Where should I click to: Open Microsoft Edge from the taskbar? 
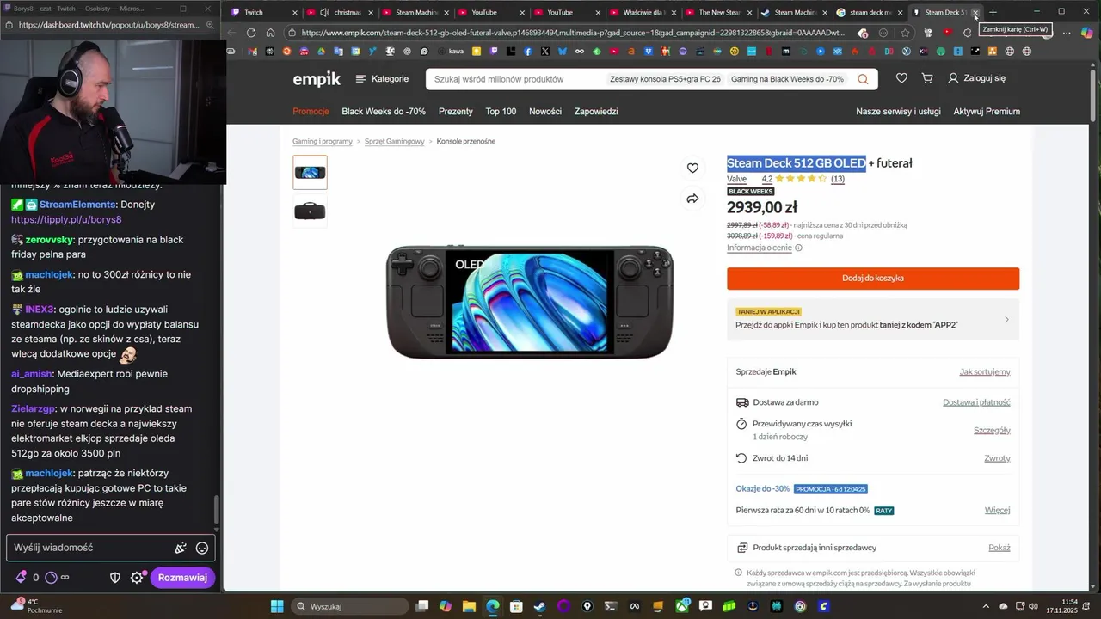pos(492,606)
